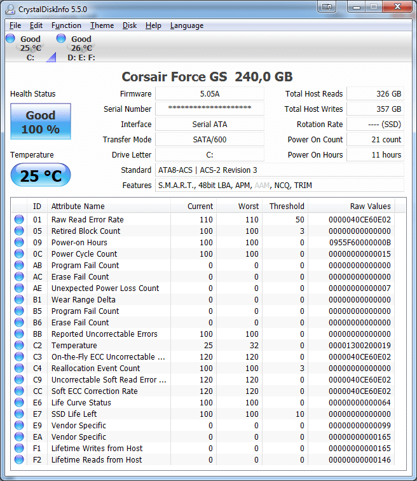
Task: Open the Disk menu
Action: 130,25
